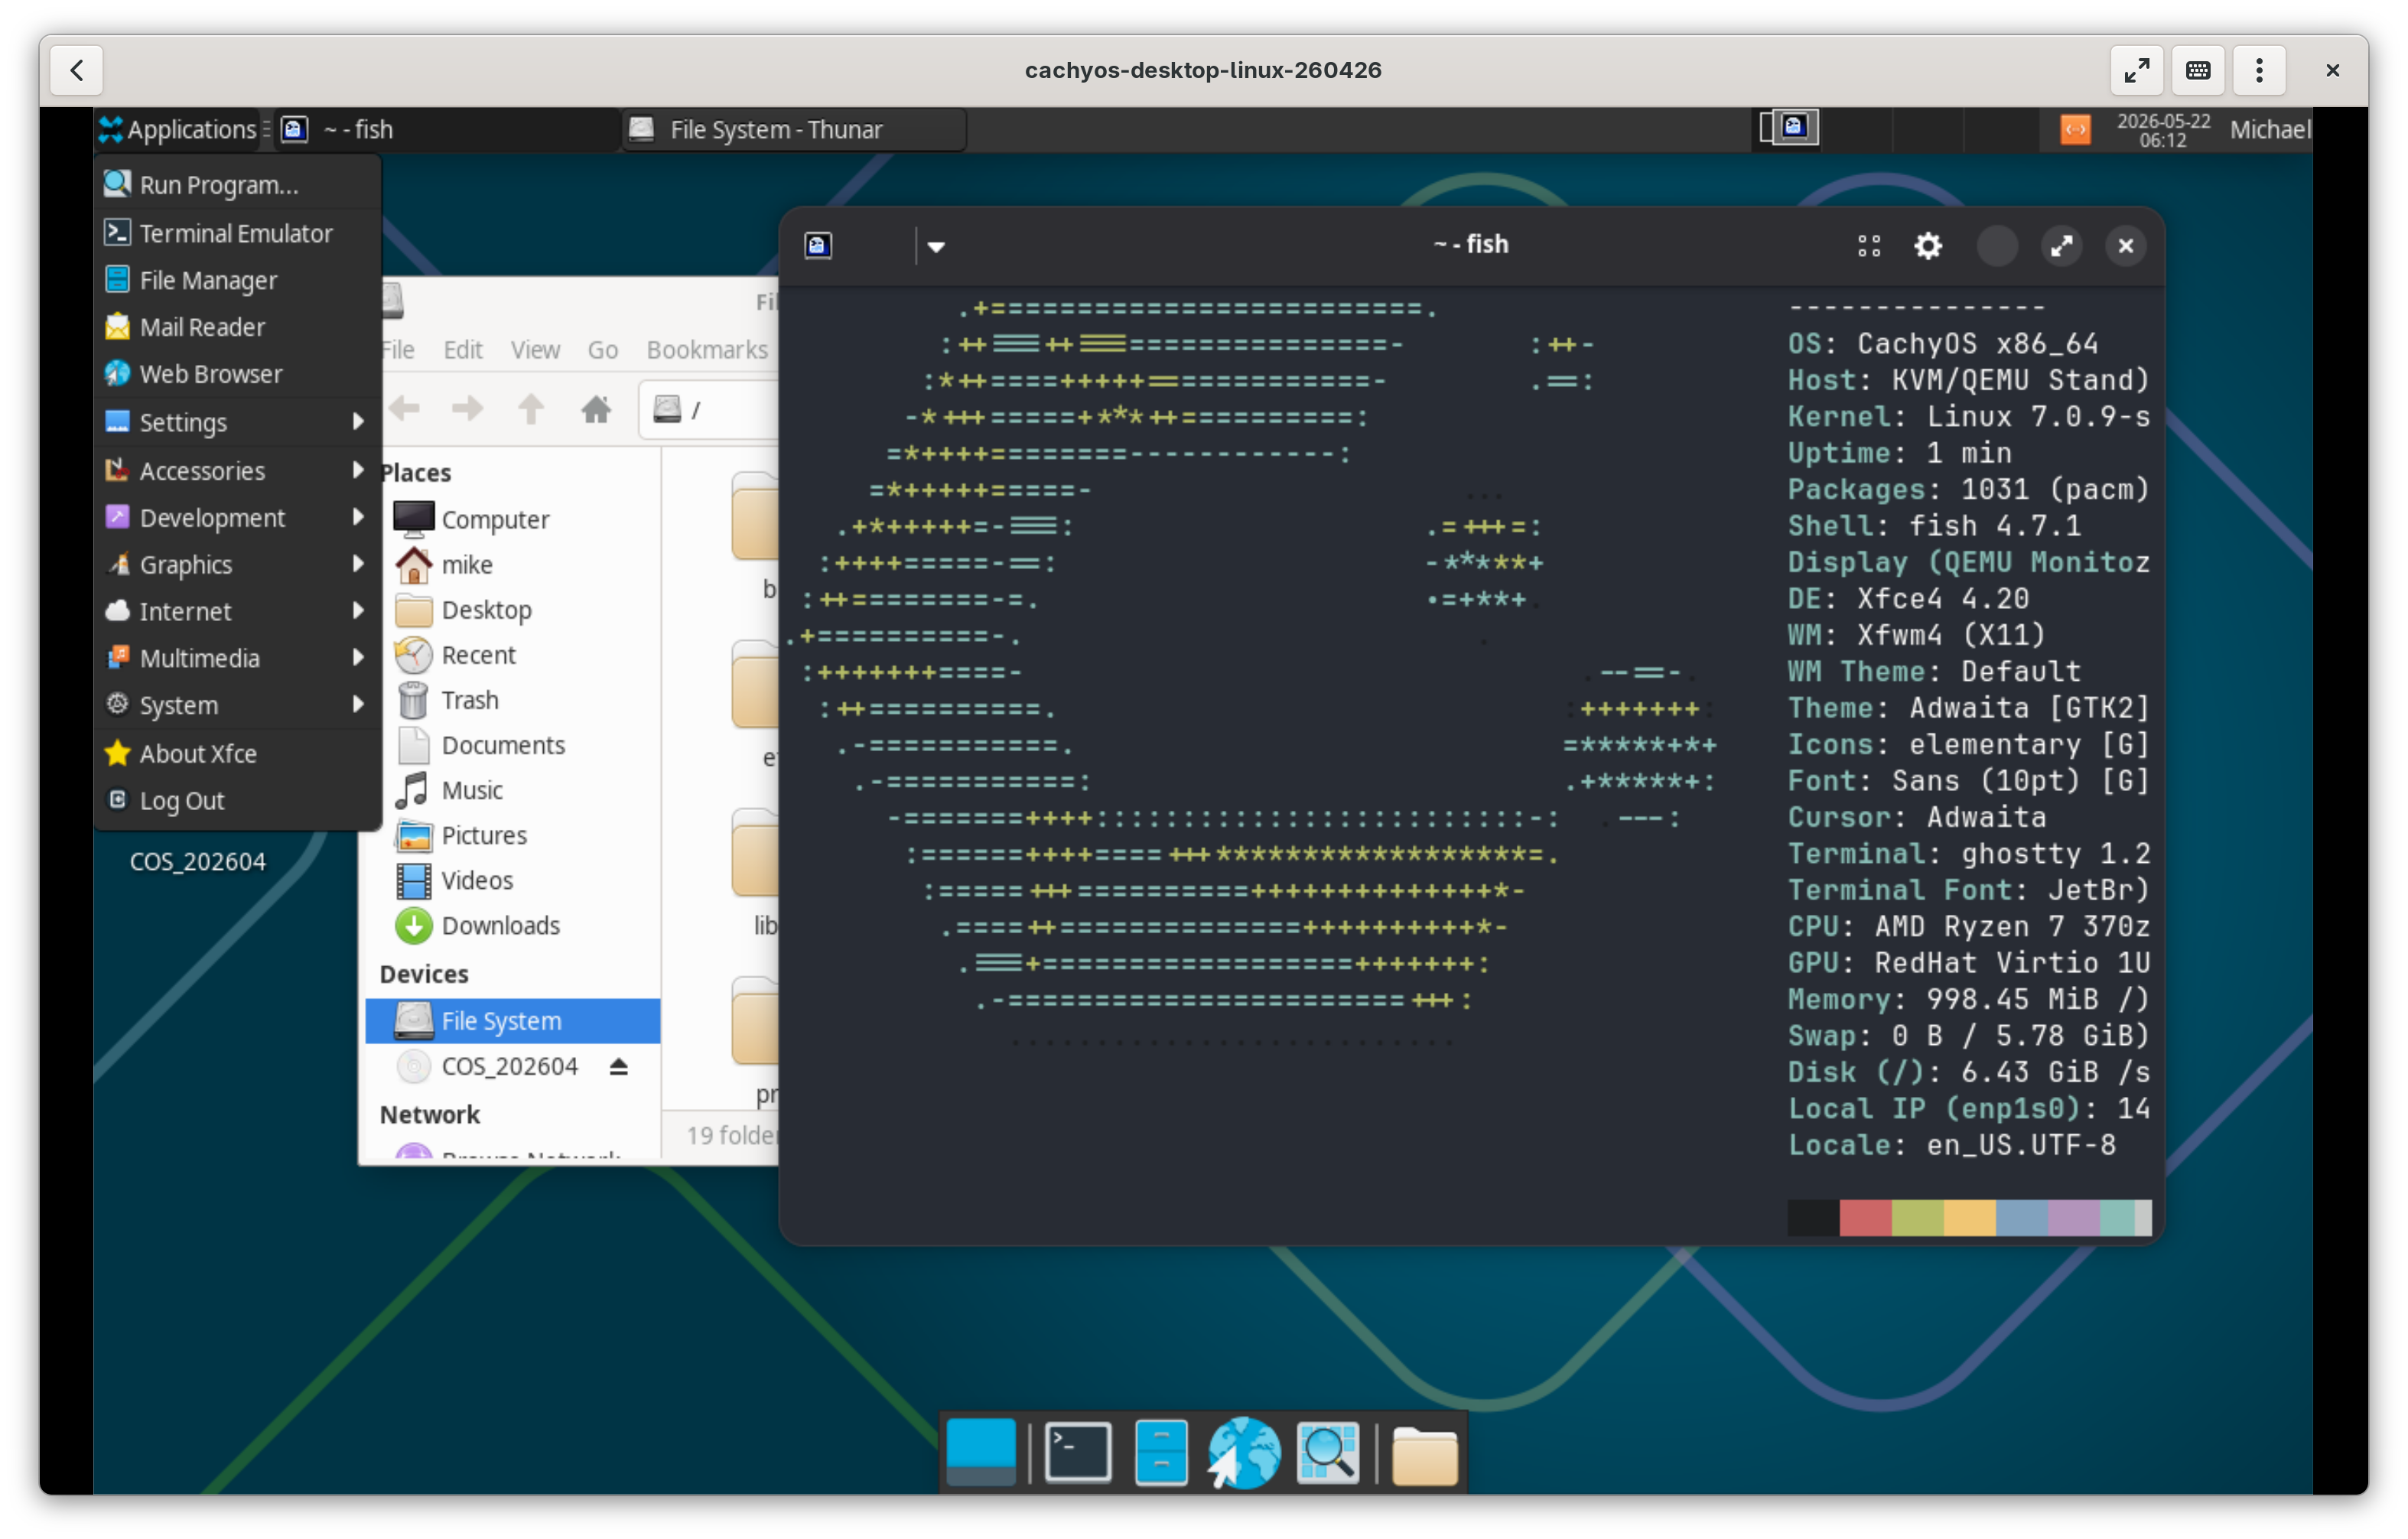Image resolution: width=2408 pixels, height=1539 pixels.
Task: Expand the System submenu
Action: (x=238, y=705)
